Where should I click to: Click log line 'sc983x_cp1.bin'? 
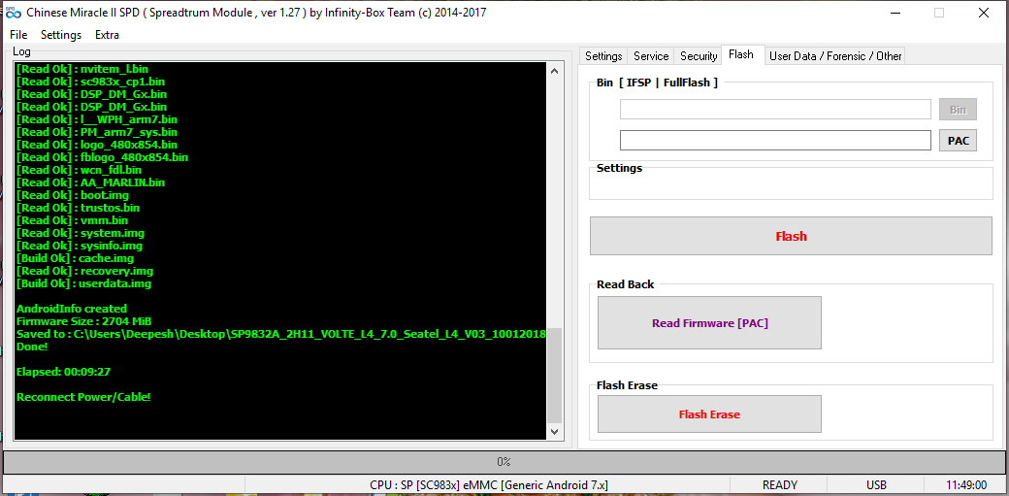click(90, 82)
